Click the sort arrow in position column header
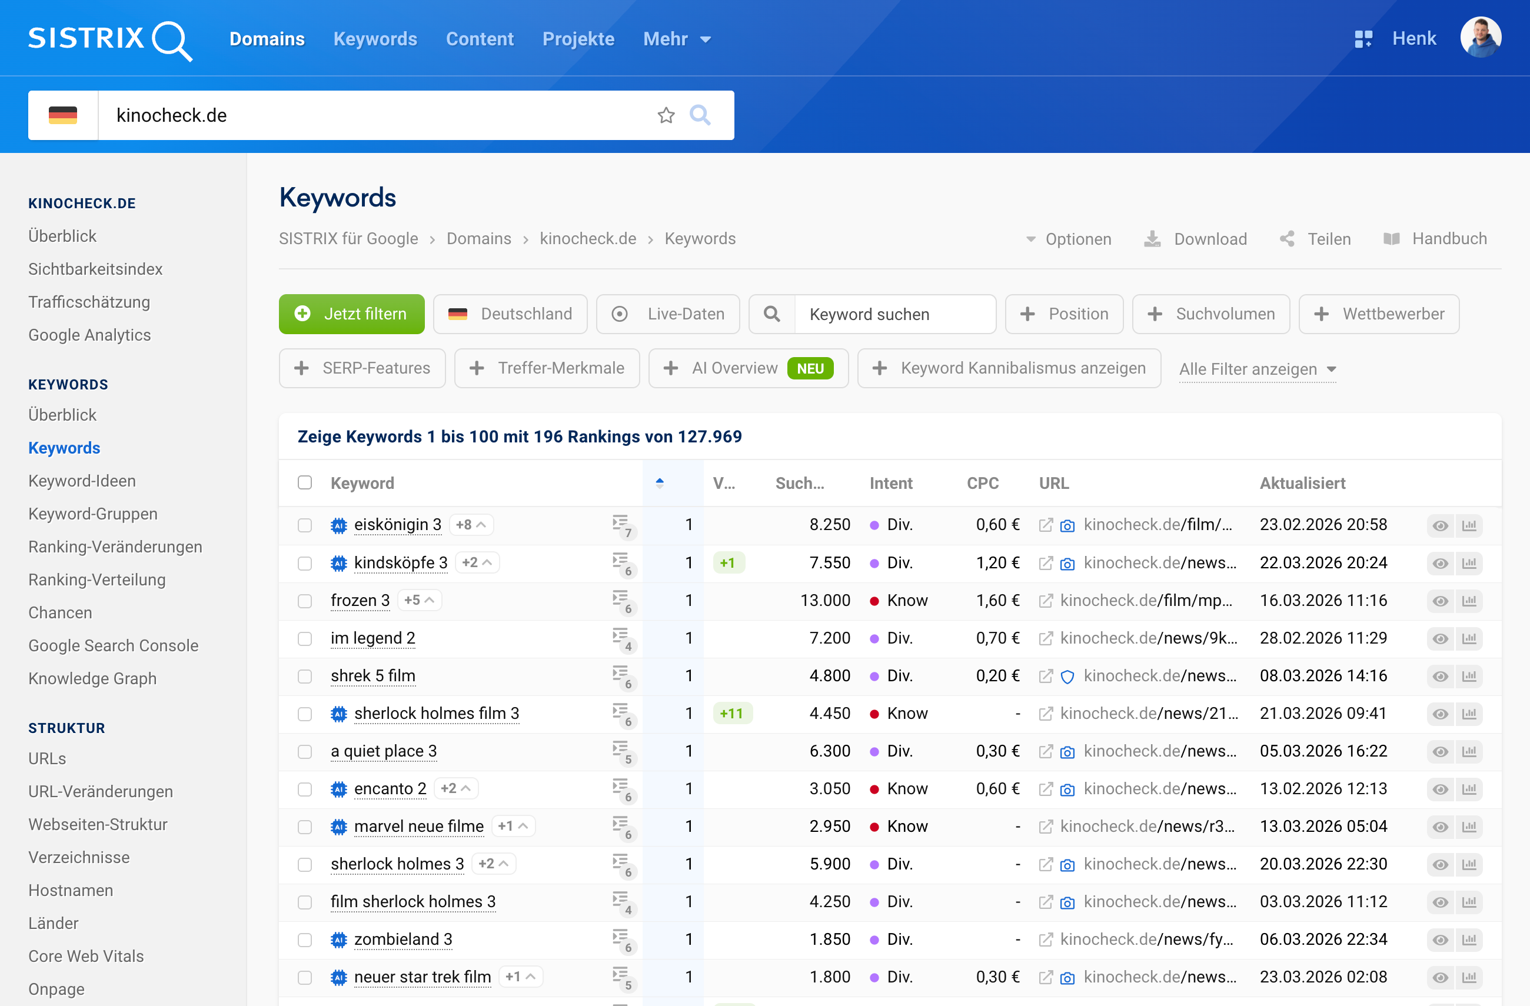This screenshot has width=1530, height=1006. (x=660, y=483)
